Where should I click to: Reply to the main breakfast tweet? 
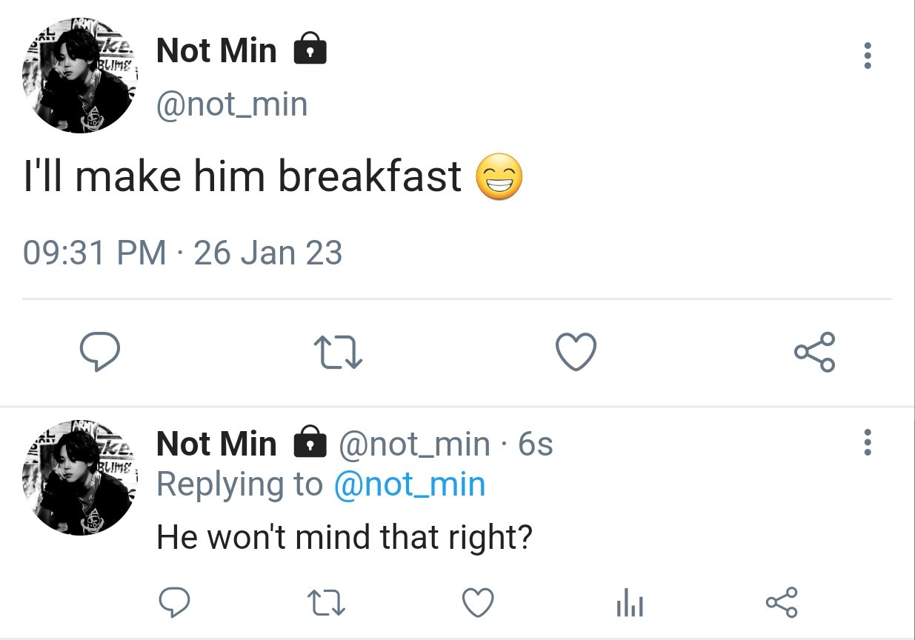[99, 352]
